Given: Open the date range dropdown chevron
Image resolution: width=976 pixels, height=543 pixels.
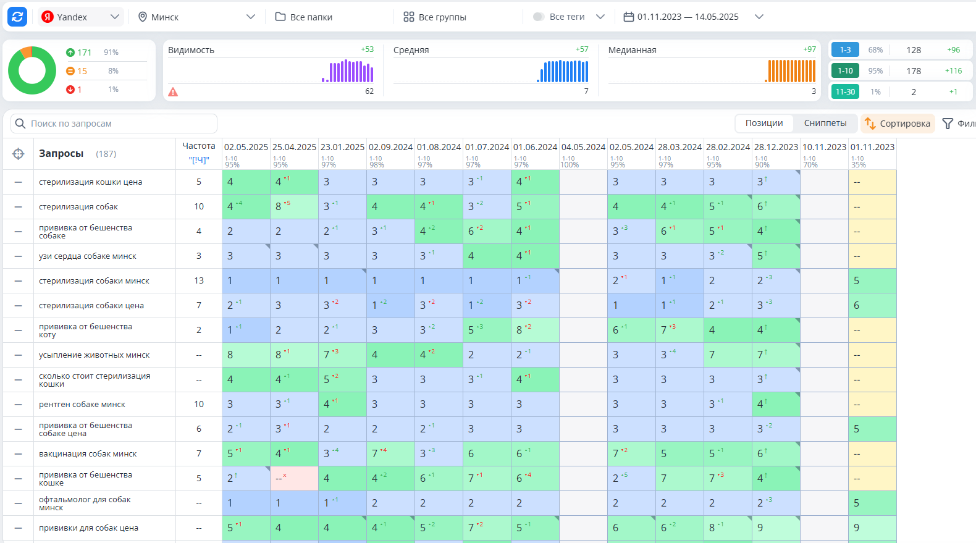Looking at the screenshot, I should [x=759, y=17].
